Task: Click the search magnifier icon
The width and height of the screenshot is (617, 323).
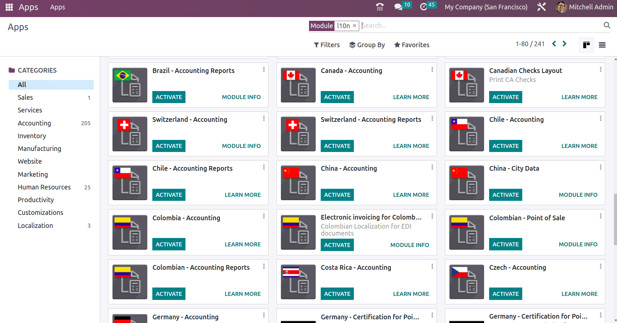Action: (x=607, y=25)
